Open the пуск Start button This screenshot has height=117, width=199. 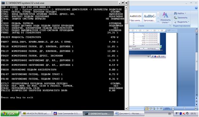(10, 114)
